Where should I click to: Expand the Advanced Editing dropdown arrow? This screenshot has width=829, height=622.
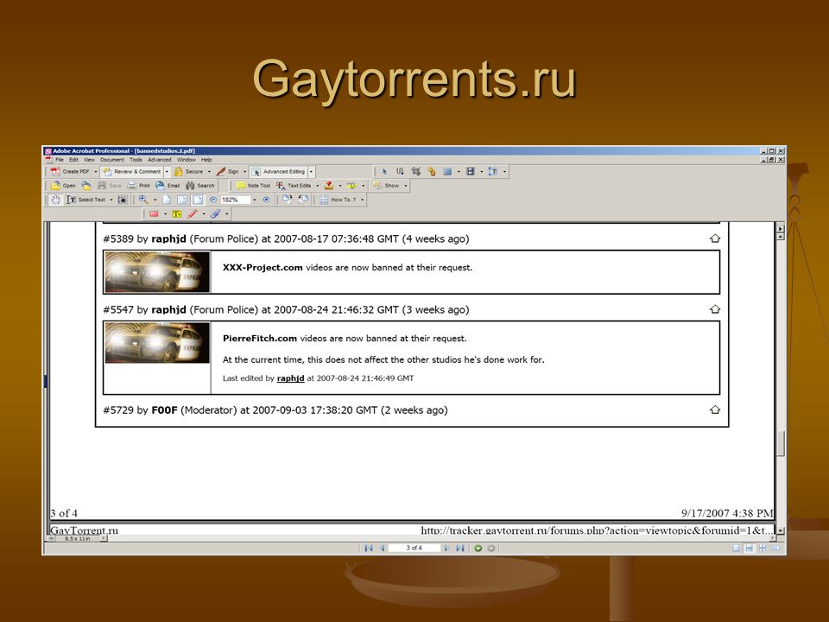(312, 171)
